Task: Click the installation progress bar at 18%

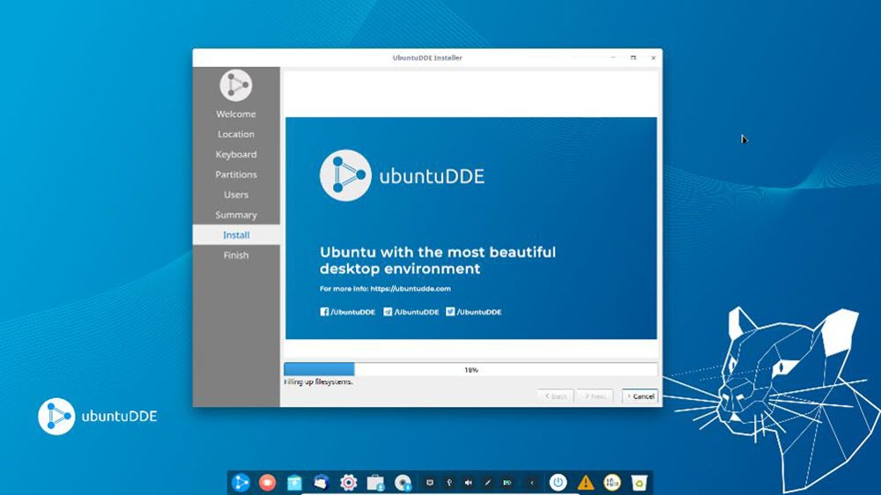Action: pyautogui.click(x=470, y=370)
